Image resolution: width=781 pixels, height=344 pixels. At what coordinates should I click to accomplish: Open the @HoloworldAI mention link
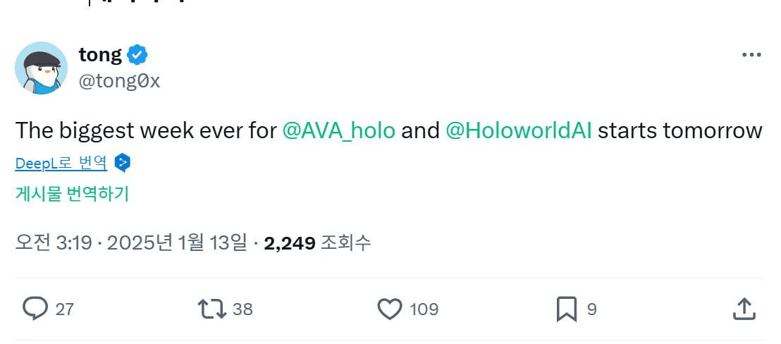pos(519,131)
